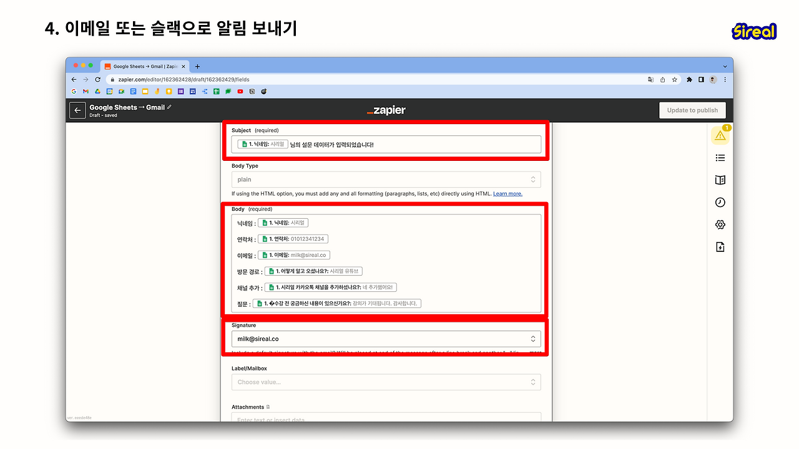Image resolution: width=799 pixels, height=449 pixels.
Task: Select the 닉네임 pill in Subject field
Action: [262, 144]
